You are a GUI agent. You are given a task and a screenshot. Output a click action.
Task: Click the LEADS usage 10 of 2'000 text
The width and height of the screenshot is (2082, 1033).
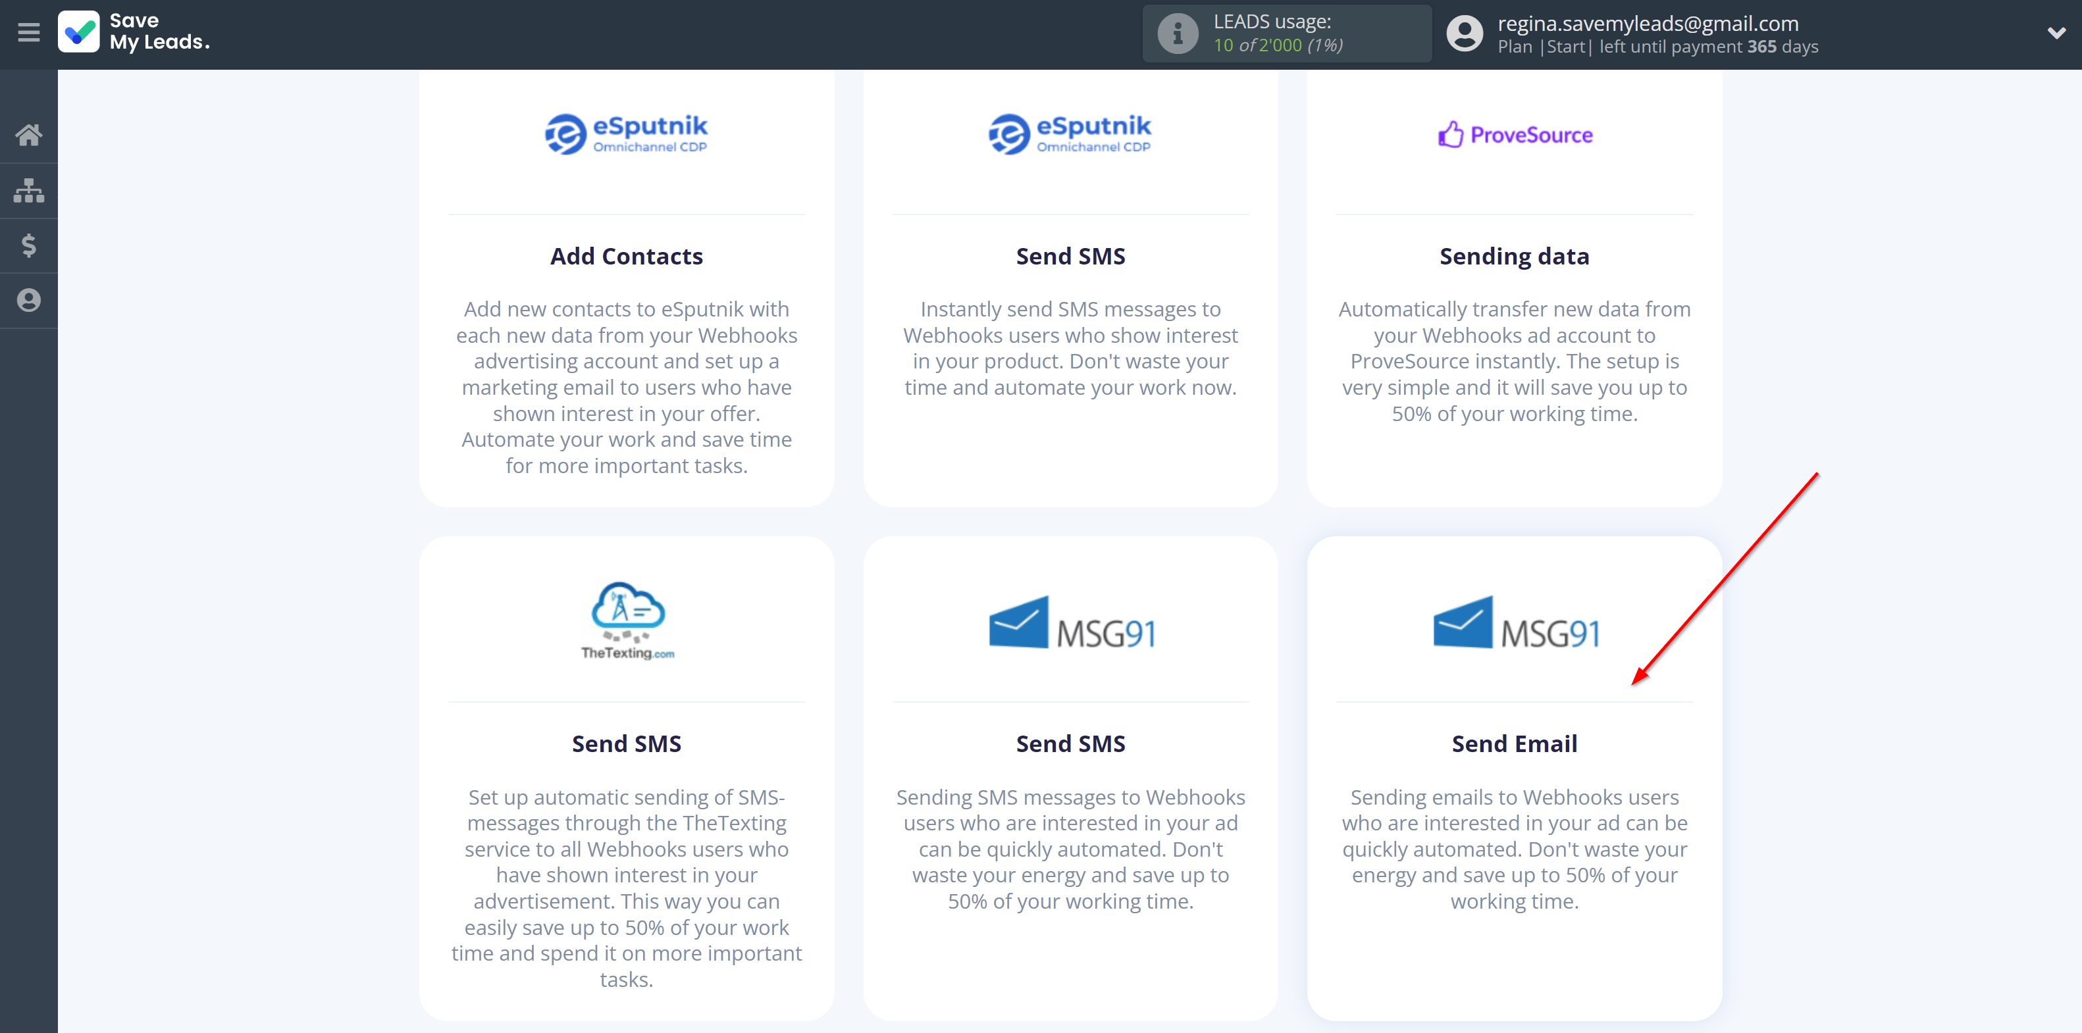[1278, 45]
